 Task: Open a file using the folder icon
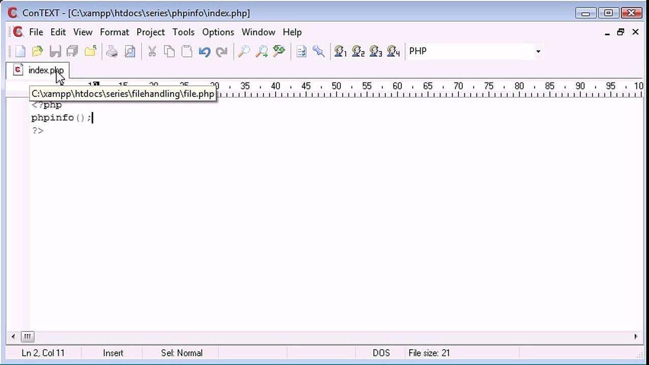pos(38,51)
